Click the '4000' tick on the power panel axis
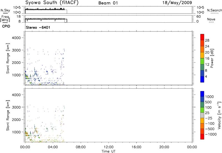Viewport: 222px width, 153px height. (x=16, y=38)
